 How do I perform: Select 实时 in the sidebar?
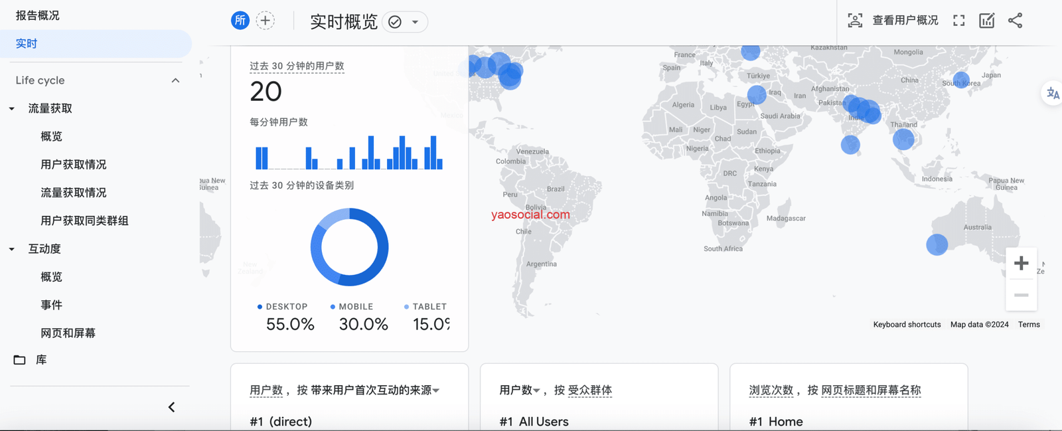tap(27, 44)
